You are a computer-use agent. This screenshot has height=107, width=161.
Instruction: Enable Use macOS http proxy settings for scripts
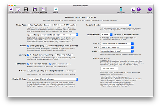click(x=28, y=71)
